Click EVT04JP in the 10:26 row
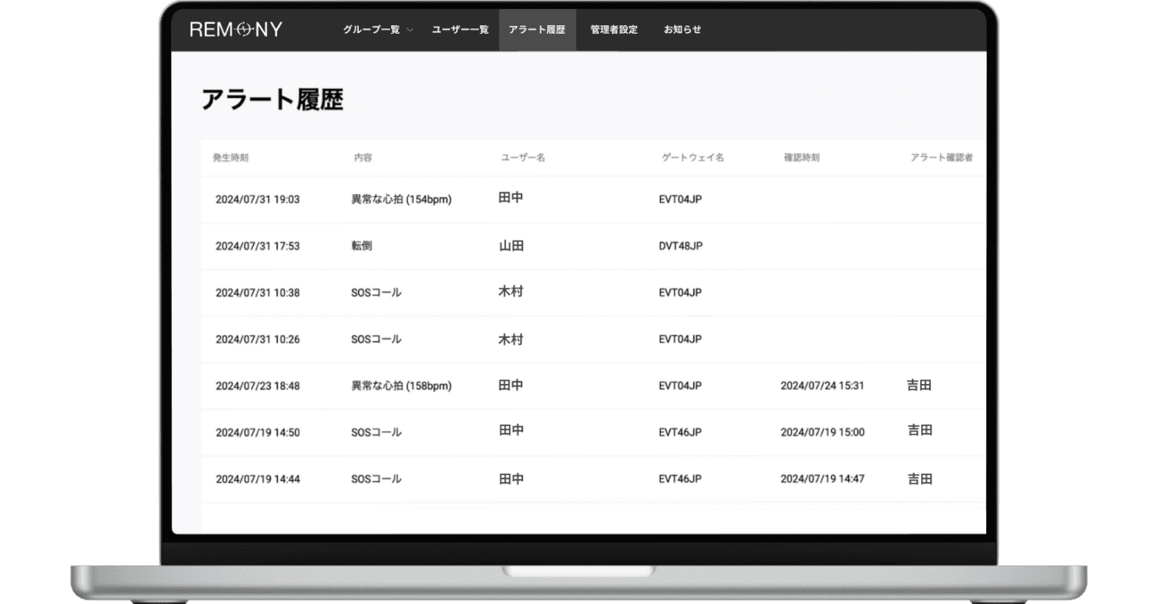The image size is (1158, 604). (x=680, y=339)
